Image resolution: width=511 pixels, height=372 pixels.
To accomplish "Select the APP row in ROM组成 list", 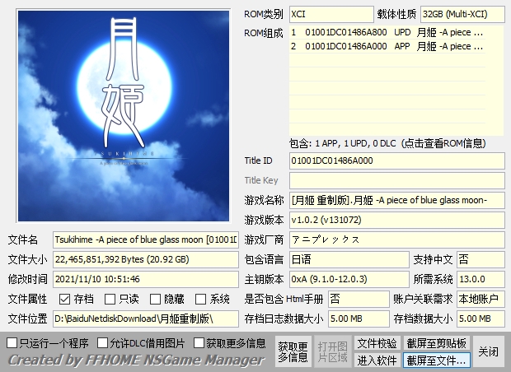I will (x=397, y=47).
